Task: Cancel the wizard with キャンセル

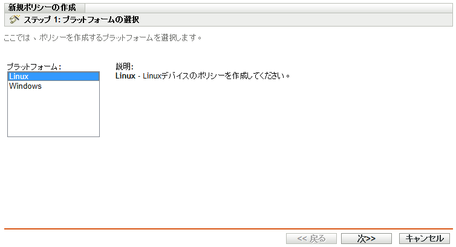Action: pos(425,239)
